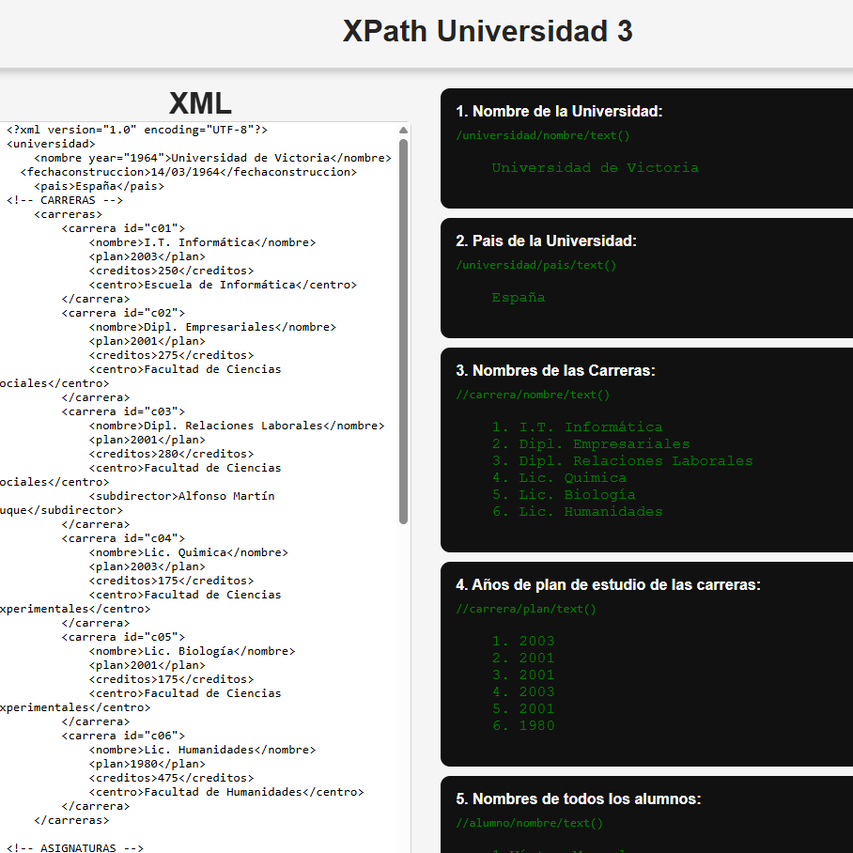Click the fechaconstruccion 14/03/1964 line

point(189,172)
